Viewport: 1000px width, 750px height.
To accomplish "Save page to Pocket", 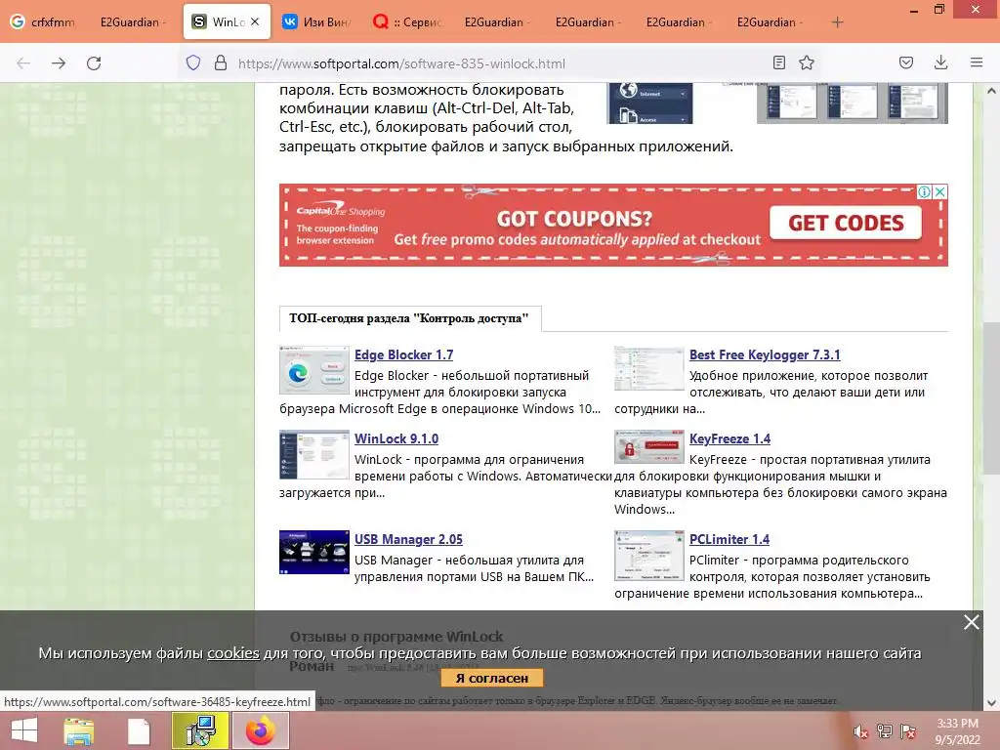I will 905,62.
